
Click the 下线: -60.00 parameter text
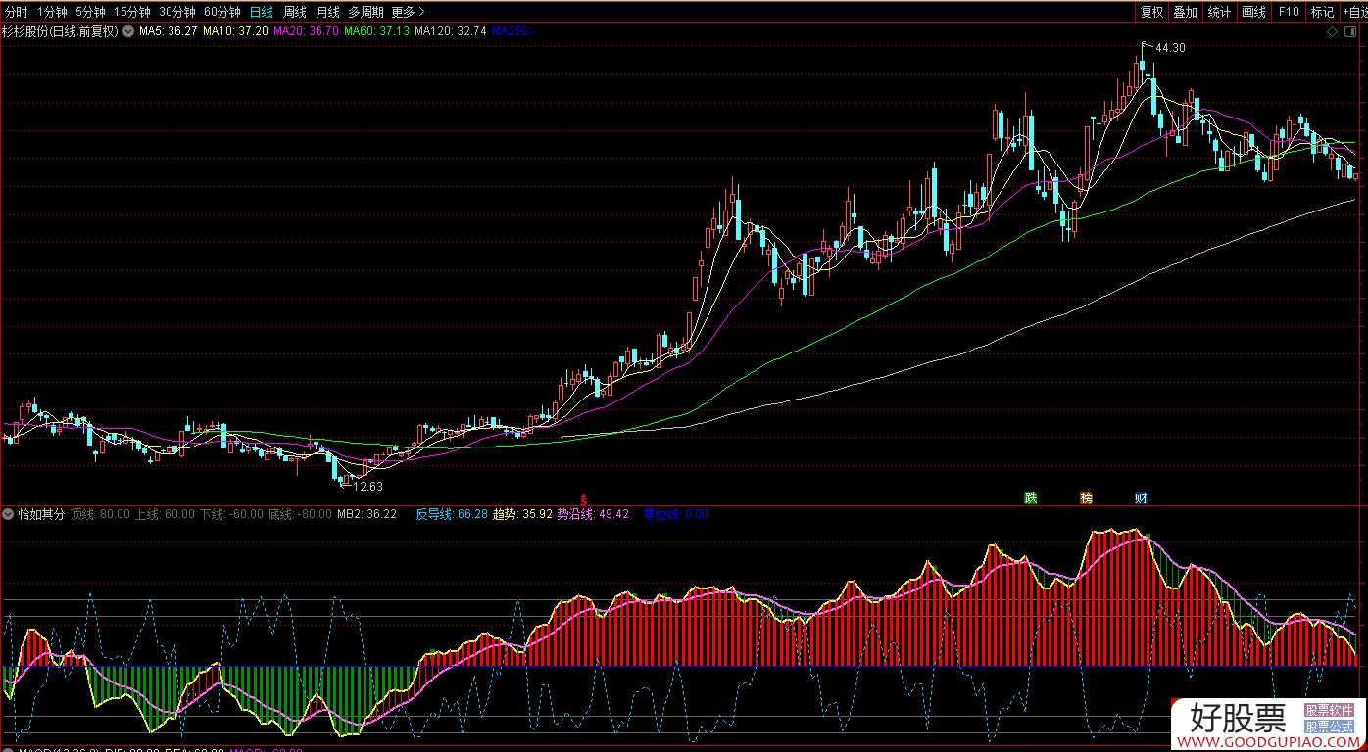click(x=231, y=514)
